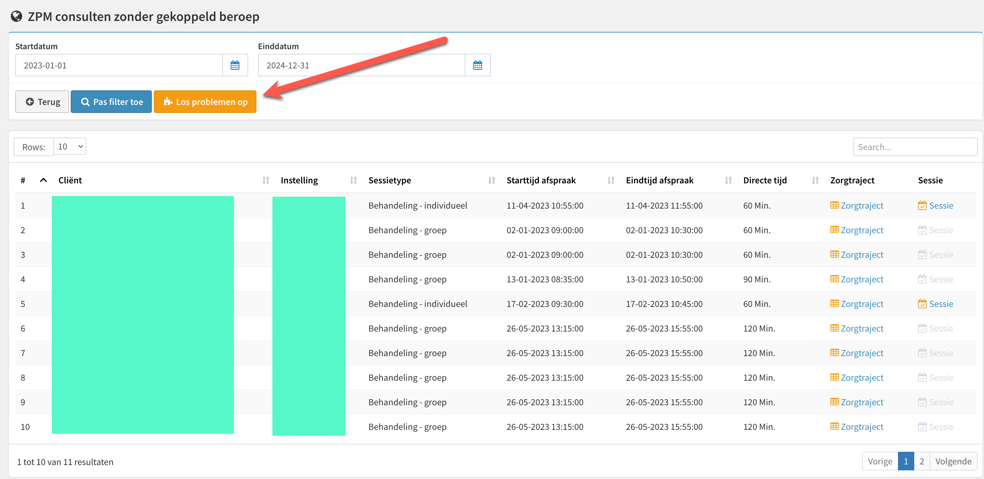Image resolution: width=984 pixels, height=479 pixels.
Task: Select pagination page 1
Action: point(906,461)
